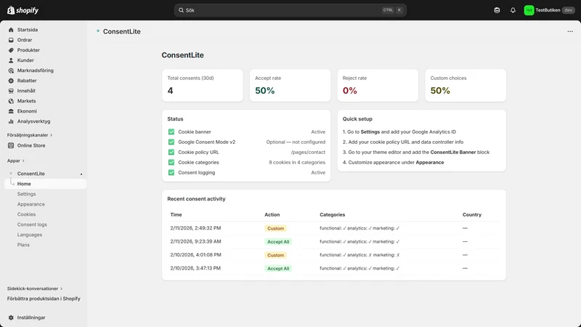The image size is (581, 327).
Task: Click the Reject rate 0% card
Action: [378, 85]
